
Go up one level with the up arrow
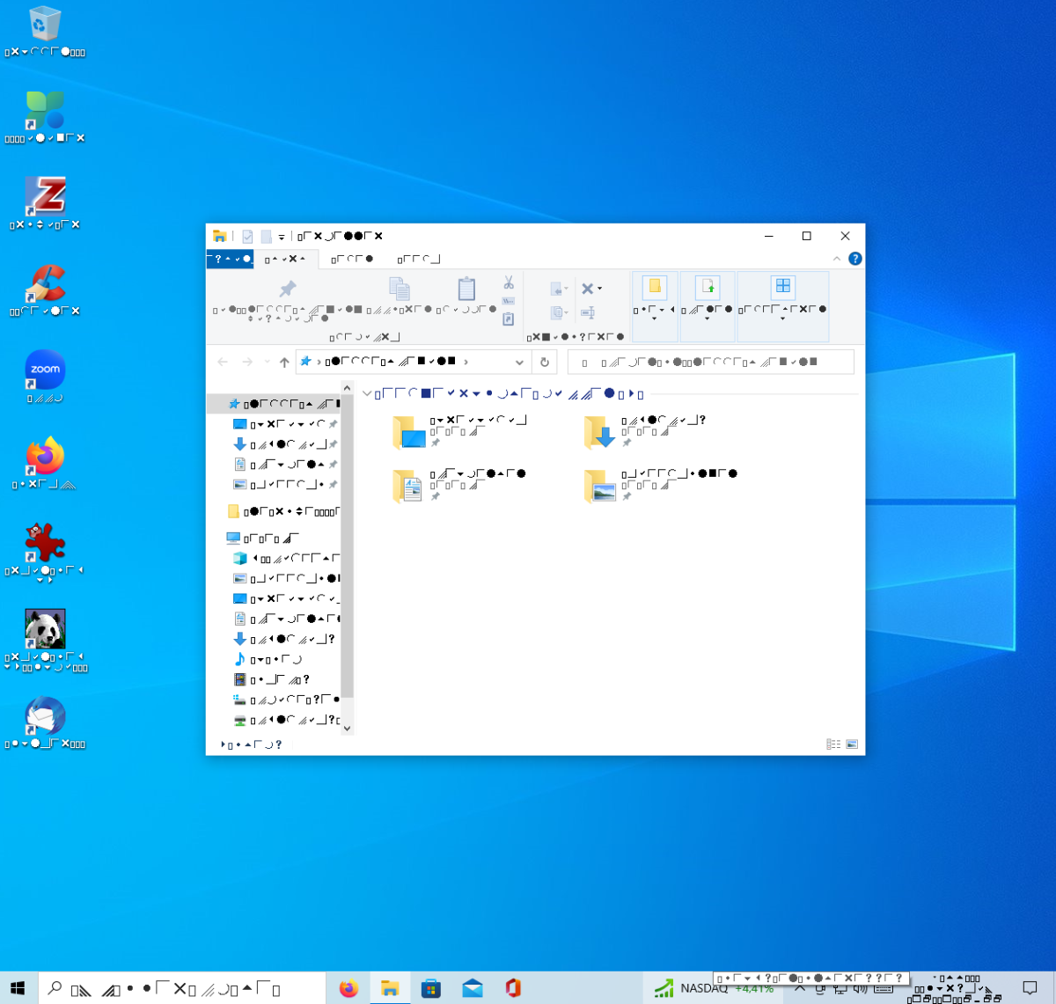point(284,362)
